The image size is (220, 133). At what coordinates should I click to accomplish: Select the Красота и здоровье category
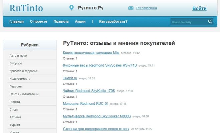click(x=24, y=71)
